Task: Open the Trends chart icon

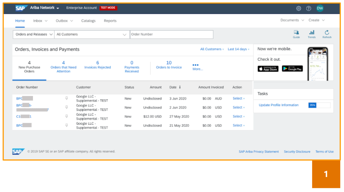Action: (312, 34)
